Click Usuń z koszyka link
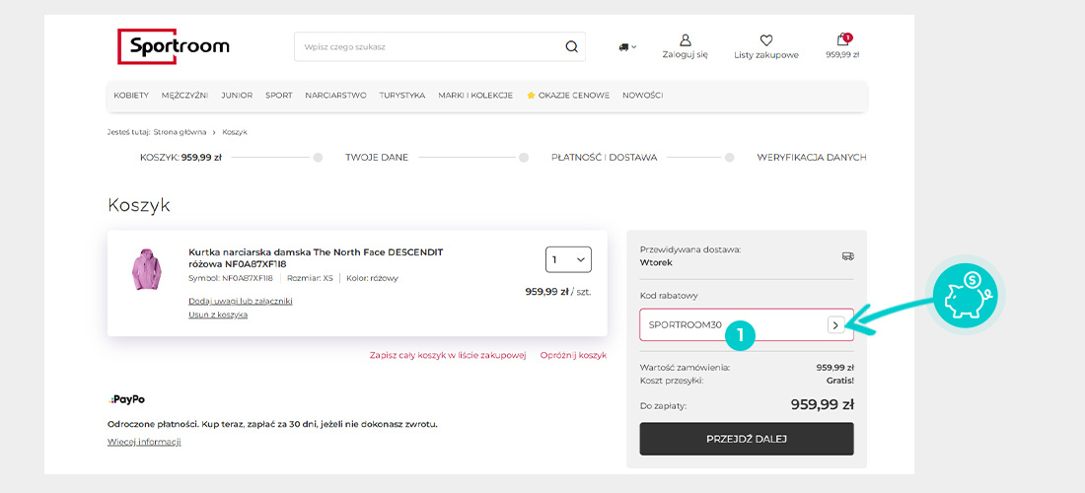 coord(218,315)
